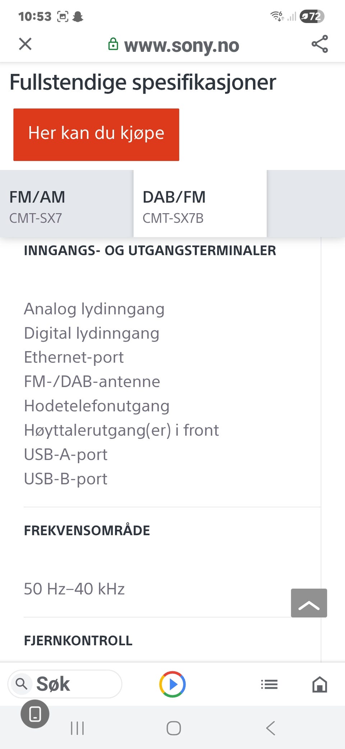Tap the battery indicator in status bar

tap(312, 17)
